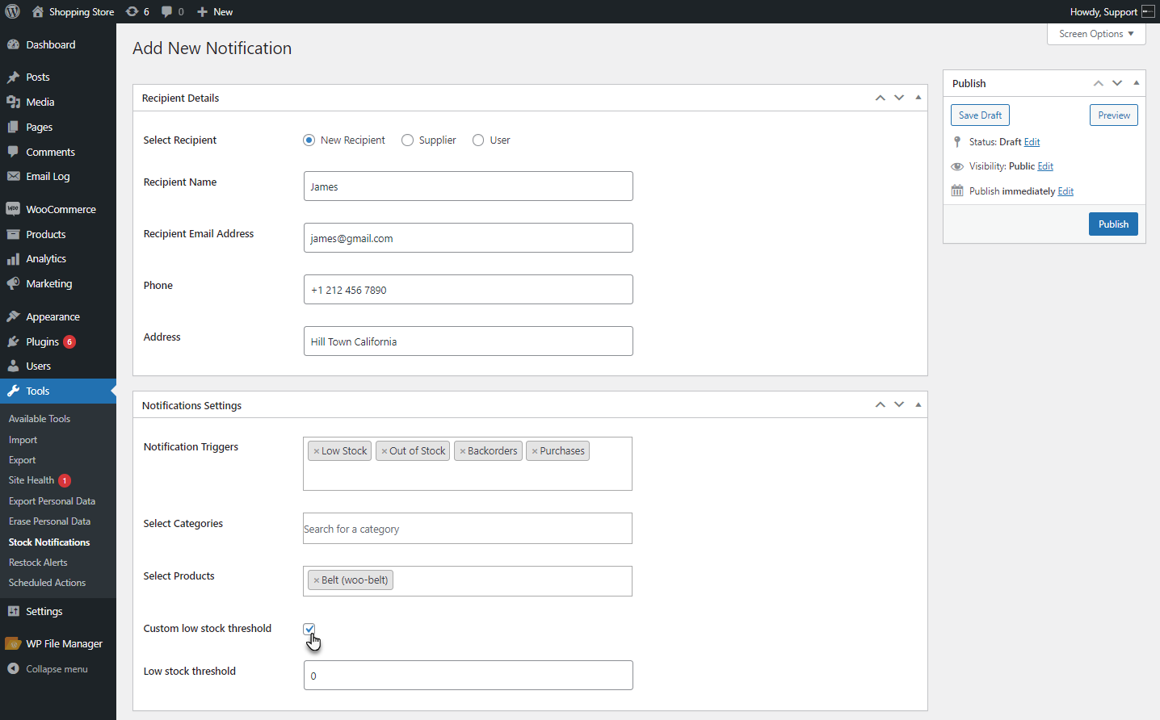
Task: Open Scheduled Actions submenu item
Action: pyautogui.click(x=47, y=583)
